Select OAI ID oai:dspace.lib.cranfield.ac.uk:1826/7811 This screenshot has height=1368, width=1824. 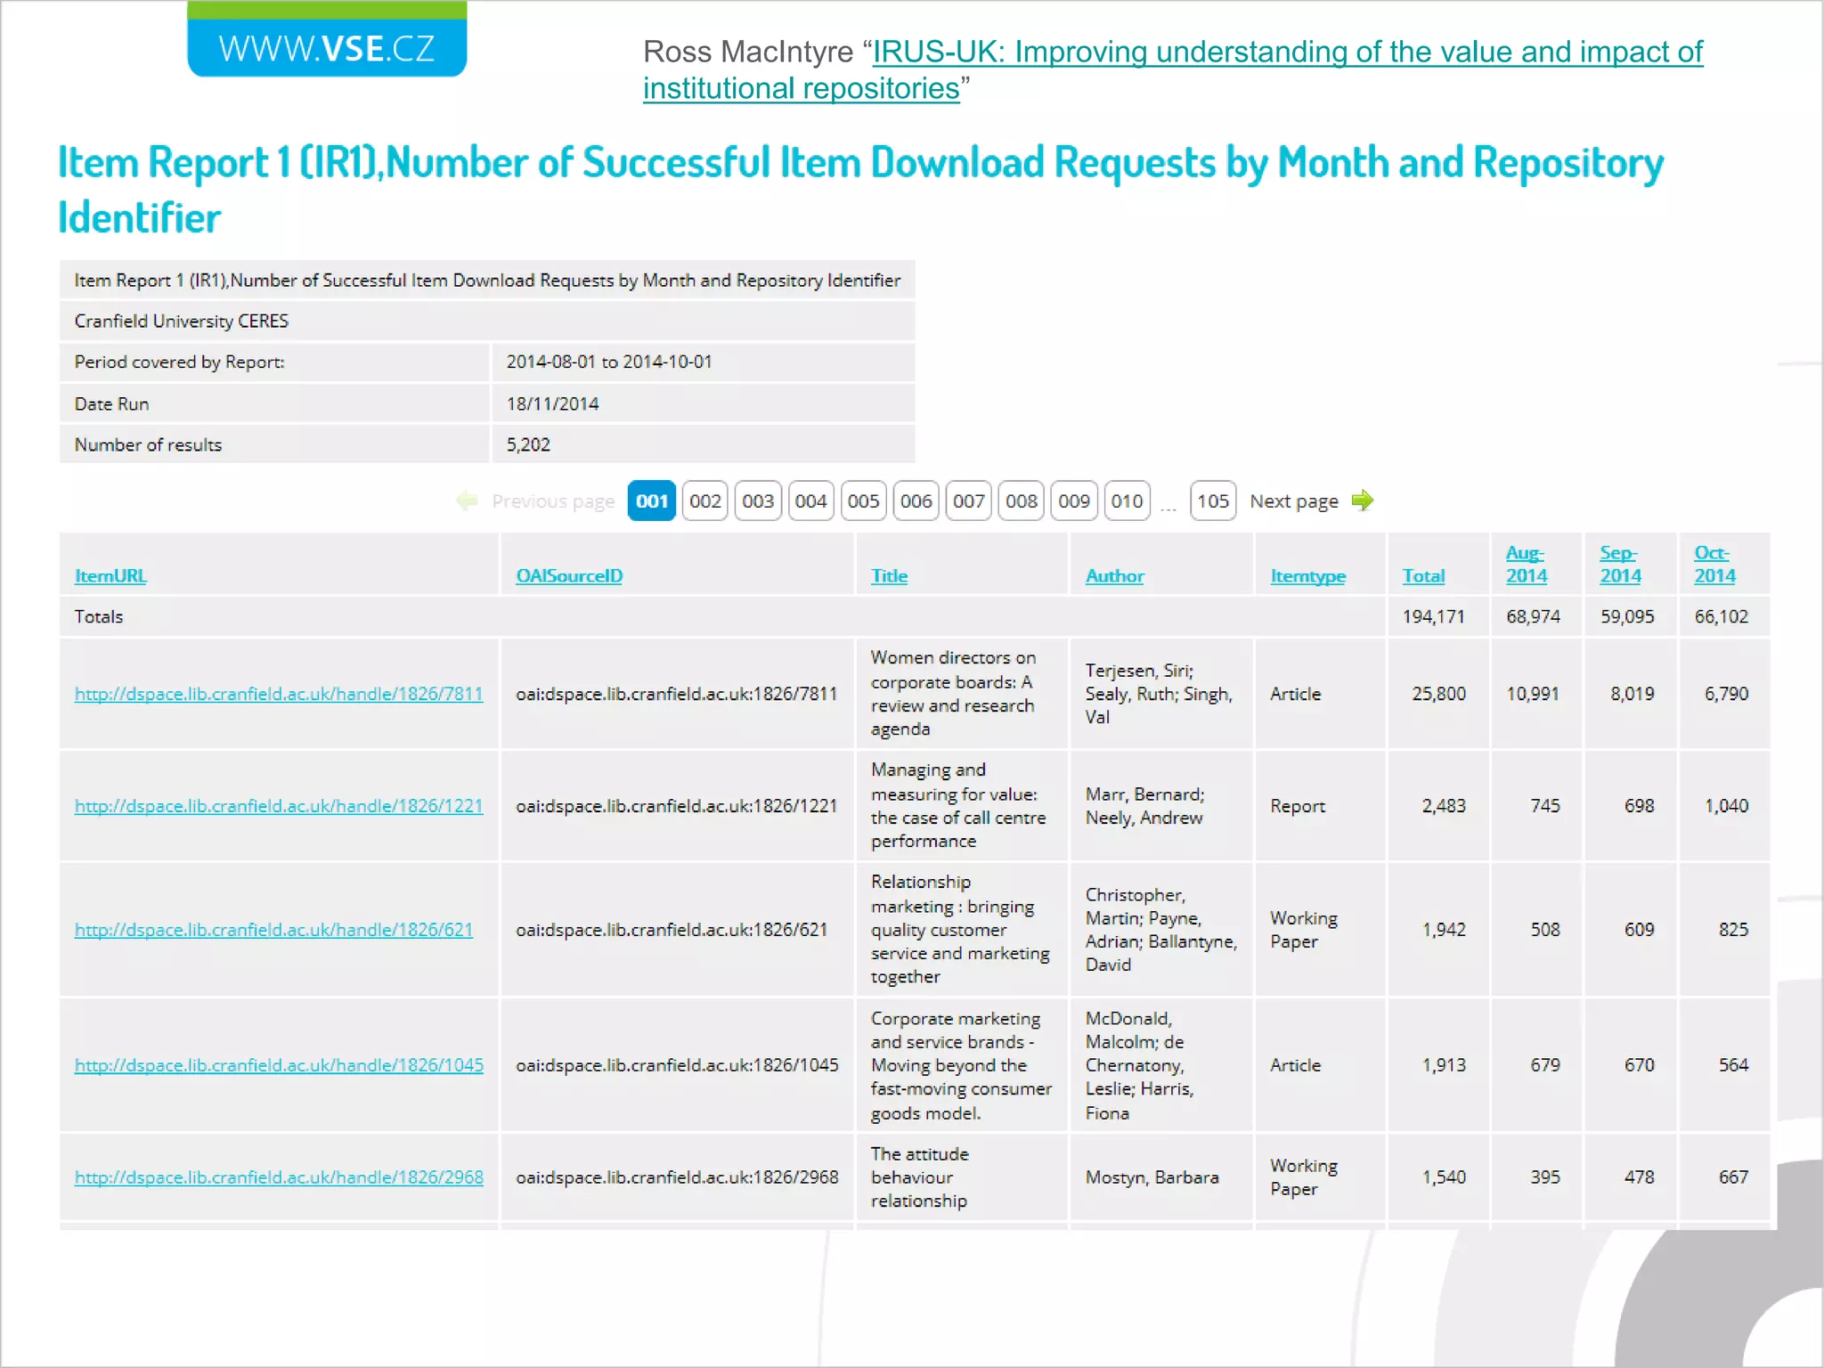coord(677,694)
